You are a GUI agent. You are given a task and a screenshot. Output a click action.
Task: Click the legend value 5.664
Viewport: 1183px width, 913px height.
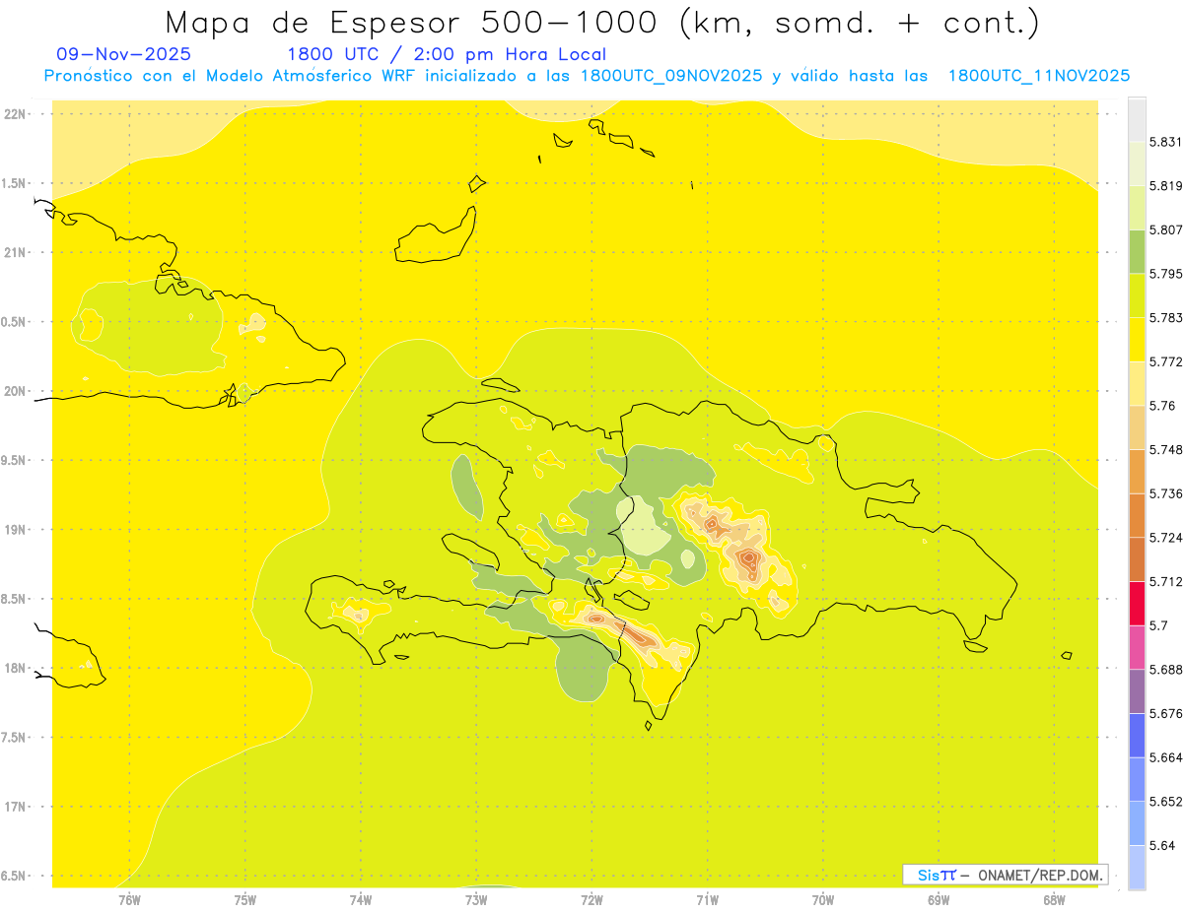click(x=1165, y=757)
